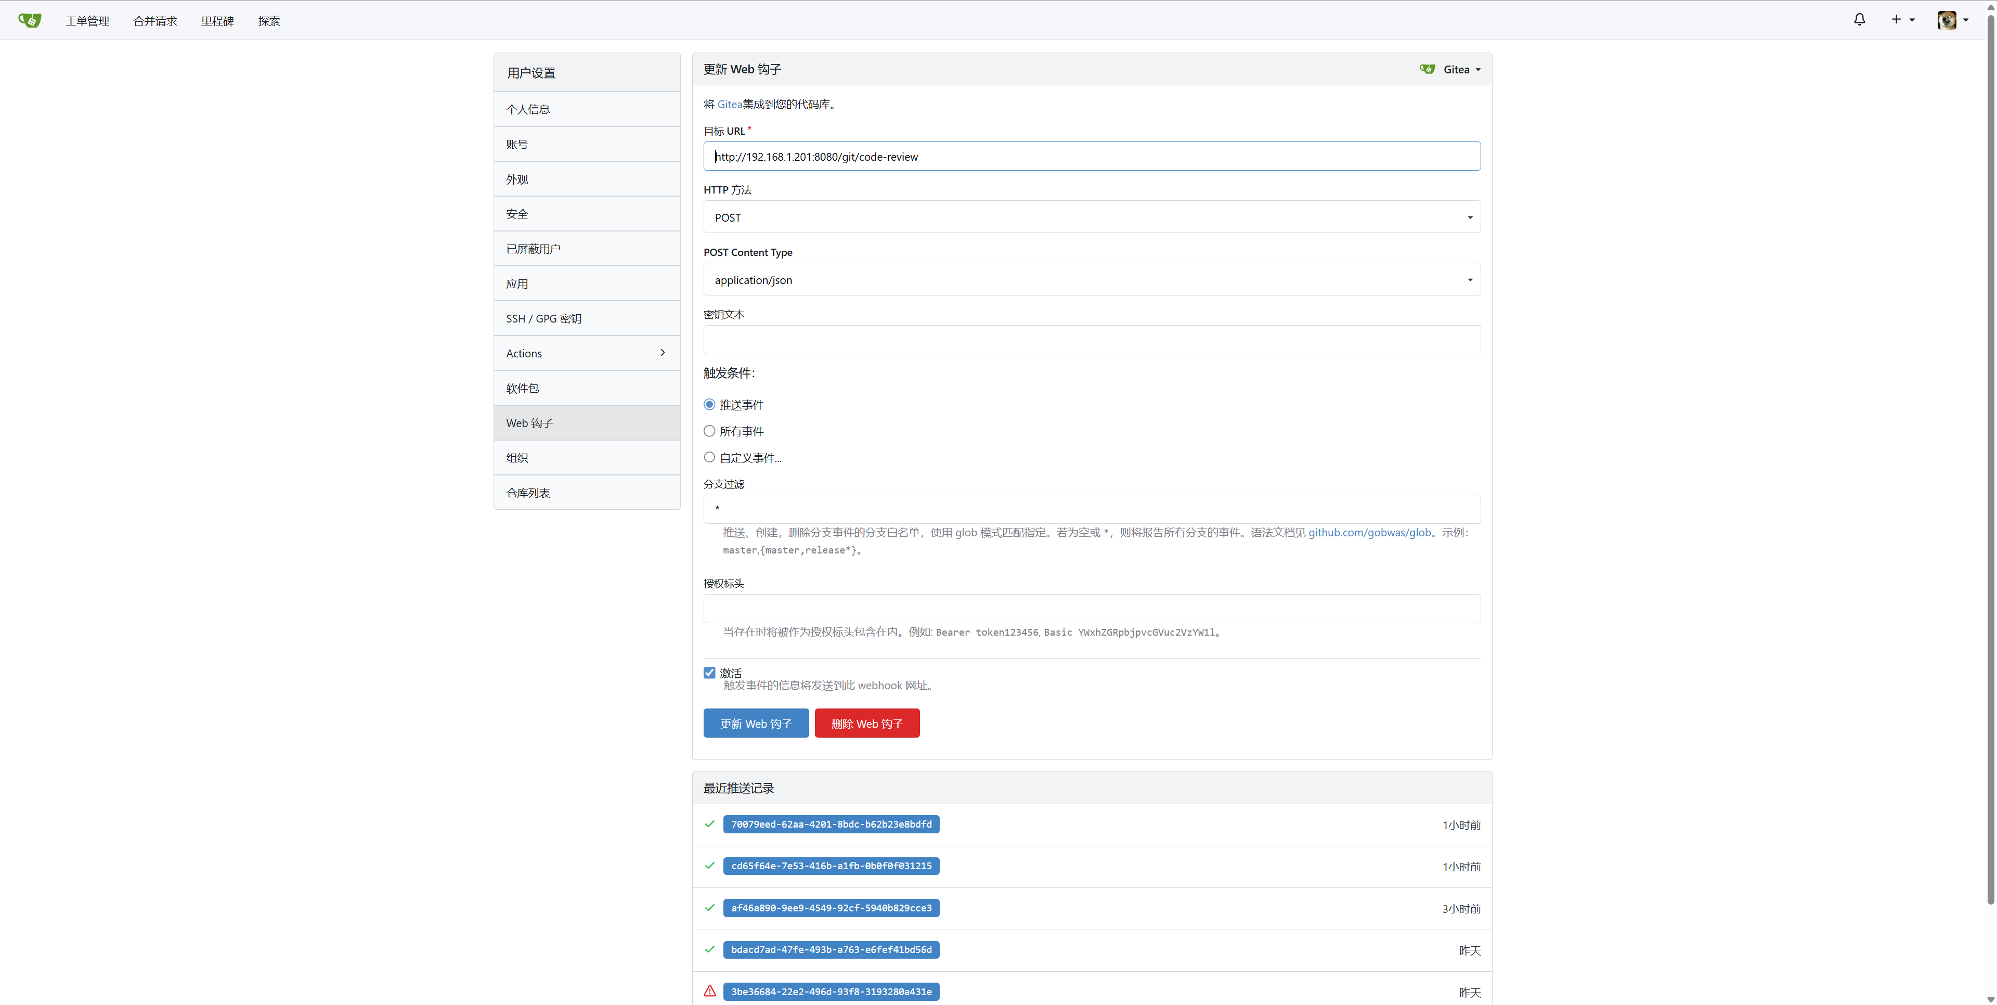Click the green checkmark of delivery cd65f64e
1997x1005 pixels.
pyautogui.click(x=709, y=866)
